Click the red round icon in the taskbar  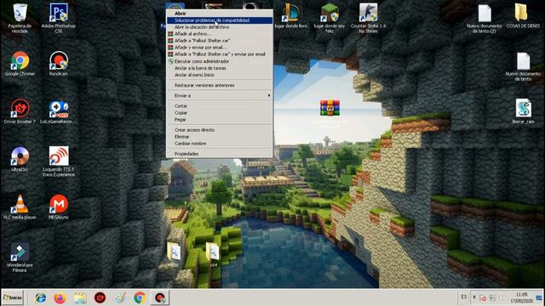(100, 297)
